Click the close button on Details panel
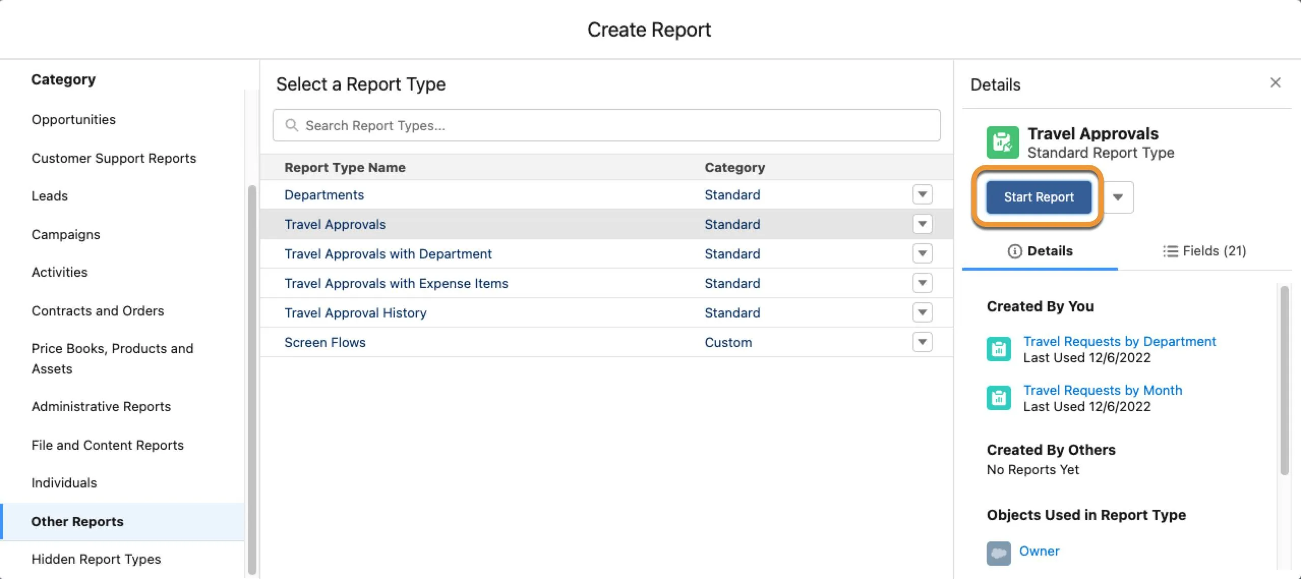This screenshot has width=1301, height=579. pos(1274,82)
